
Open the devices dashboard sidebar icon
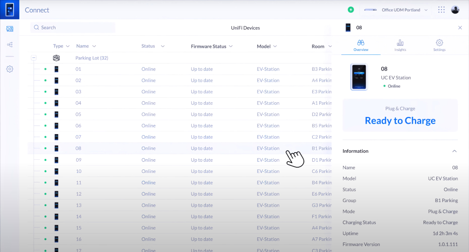point(10,29)
